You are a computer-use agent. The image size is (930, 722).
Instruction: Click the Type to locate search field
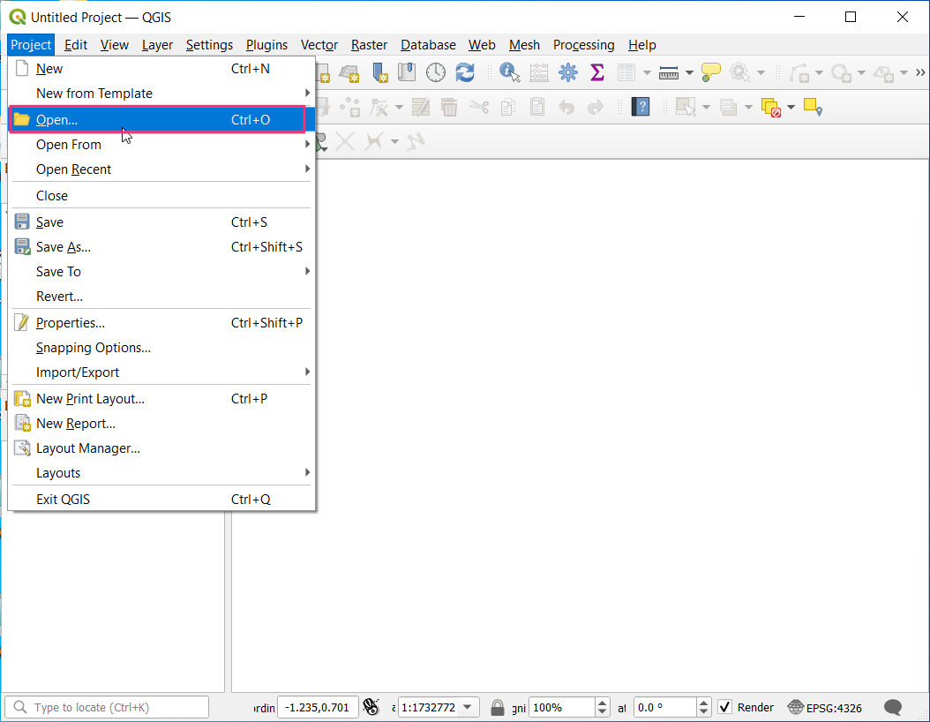coord(107,707)
